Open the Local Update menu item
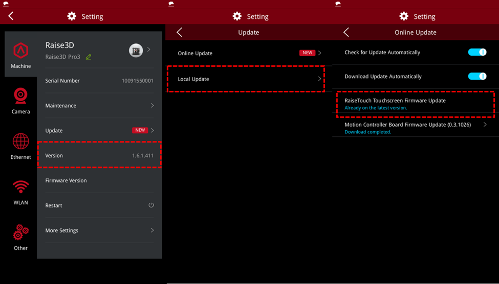The height and width of the screenshot is (284, 499). tap(246, 79)
